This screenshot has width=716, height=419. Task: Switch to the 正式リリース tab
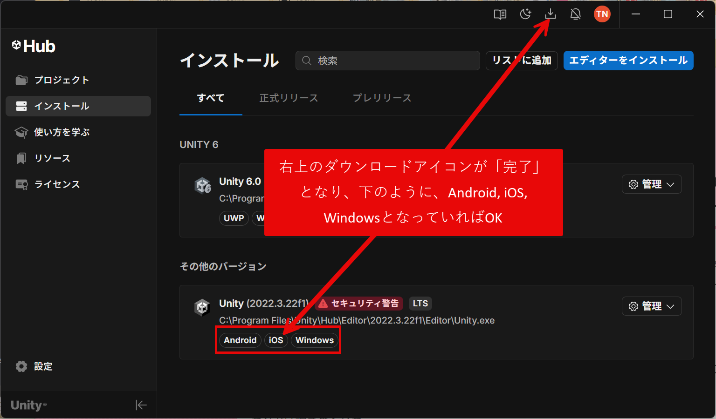click(x=289, y=98)
